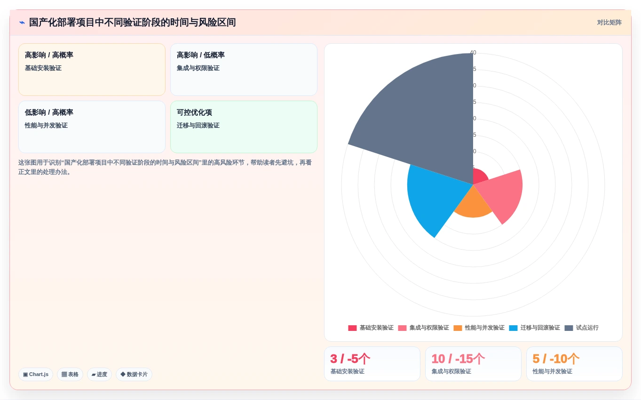
Task: Click the 表格 tag chip
Action: (70, 375)
